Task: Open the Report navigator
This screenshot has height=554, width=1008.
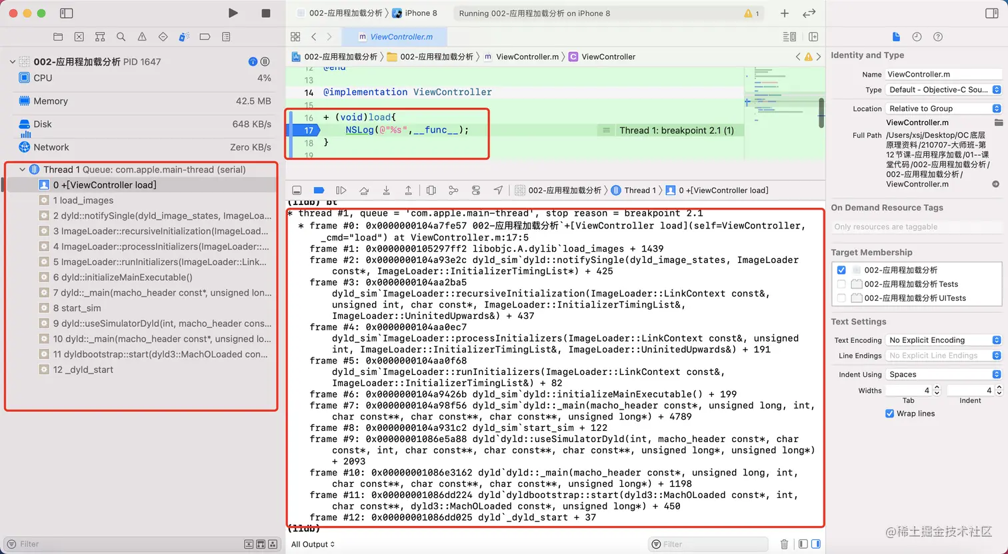Action: pos(226,37)
